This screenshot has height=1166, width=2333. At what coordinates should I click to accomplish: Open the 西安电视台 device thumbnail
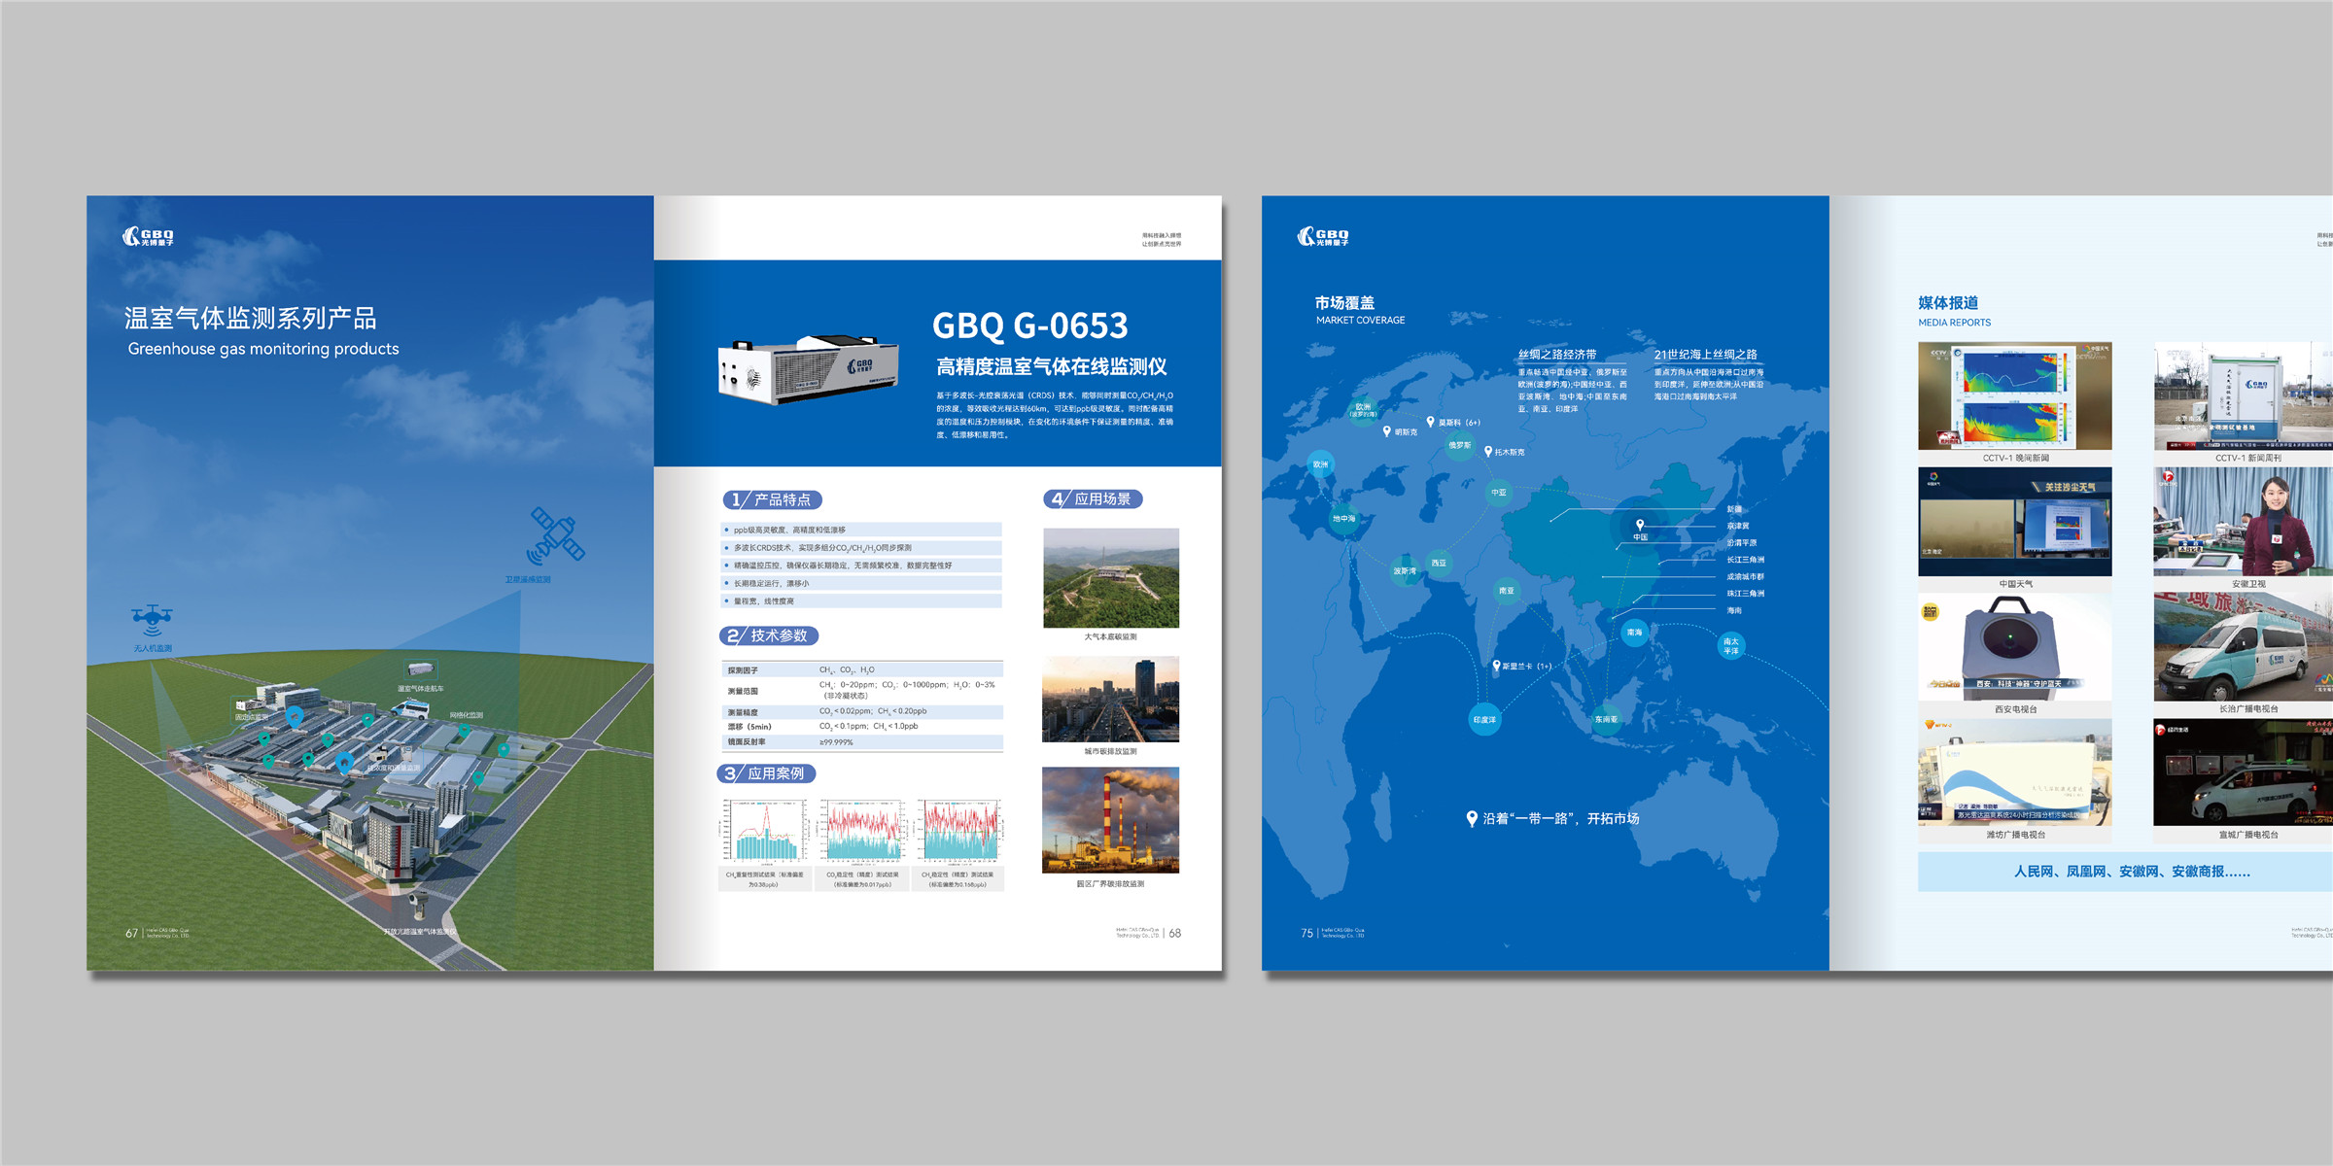2014,648
